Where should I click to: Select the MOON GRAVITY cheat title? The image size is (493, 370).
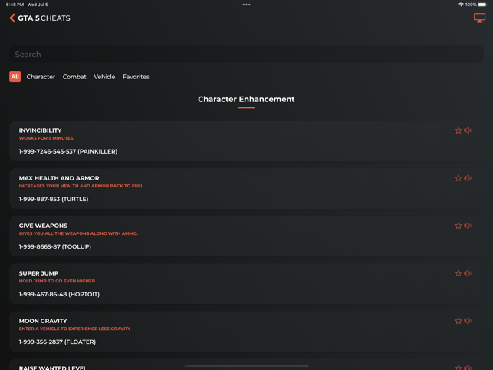[43, 321]
